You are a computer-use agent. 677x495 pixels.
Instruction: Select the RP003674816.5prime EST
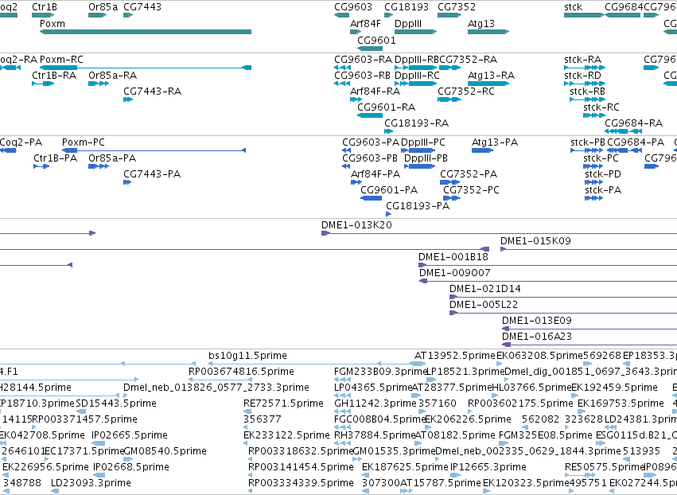pyautogui.click(x=220, y=380)
